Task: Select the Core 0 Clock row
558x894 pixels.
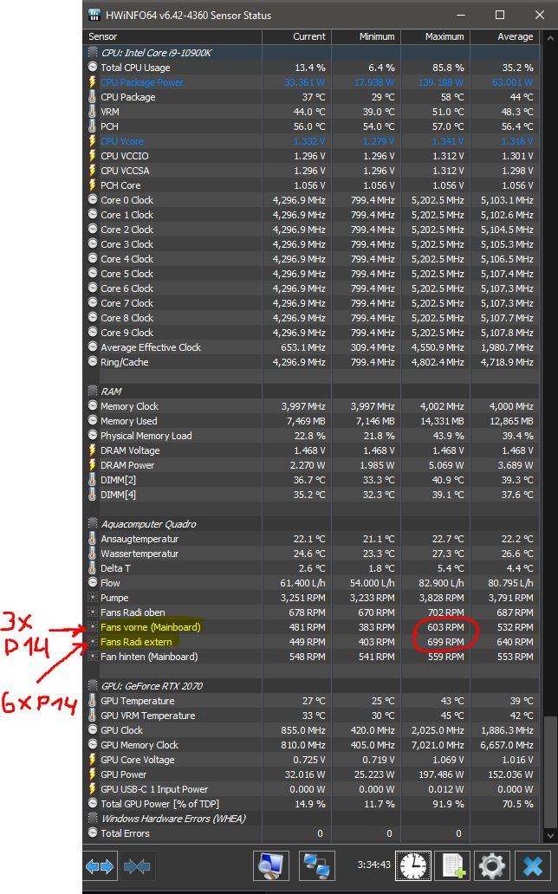Action: 311,200
